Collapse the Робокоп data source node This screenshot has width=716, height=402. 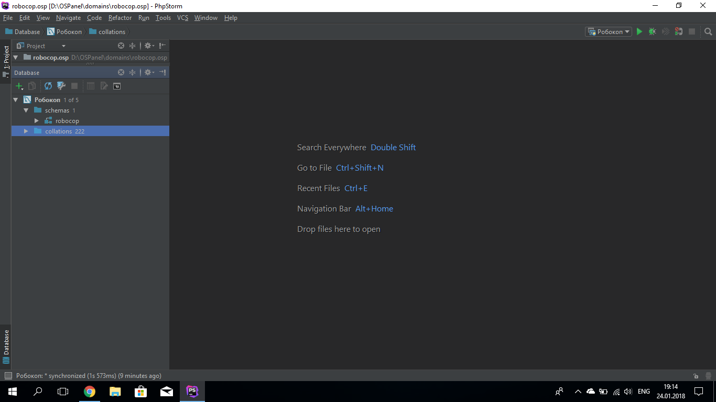click(15, 99)
